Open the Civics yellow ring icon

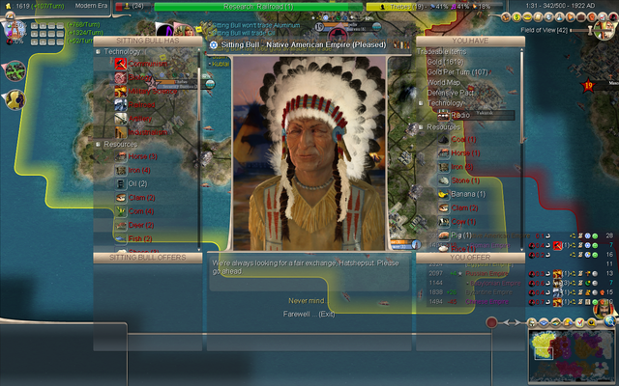[527, 17]
